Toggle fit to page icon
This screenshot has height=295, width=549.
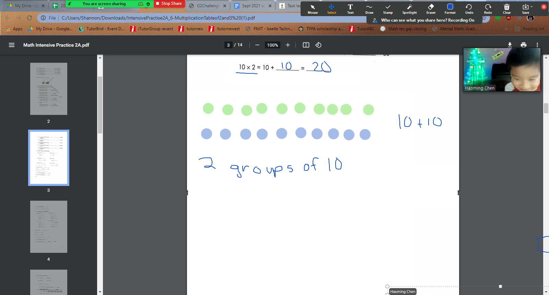pos(306,45)
